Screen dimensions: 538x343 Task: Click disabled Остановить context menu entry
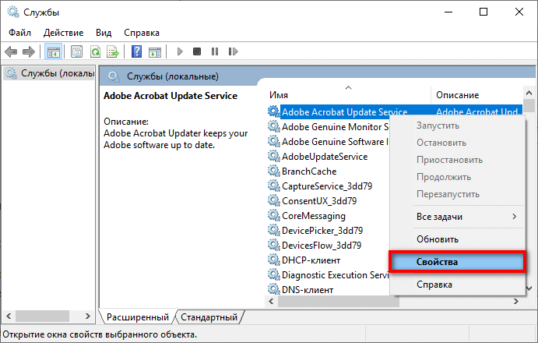click(x=457, y=143)
